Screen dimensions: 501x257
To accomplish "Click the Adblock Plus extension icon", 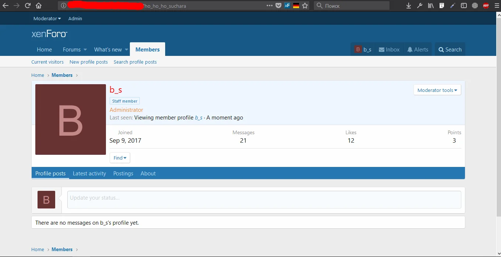I will [x=486, y=6].
